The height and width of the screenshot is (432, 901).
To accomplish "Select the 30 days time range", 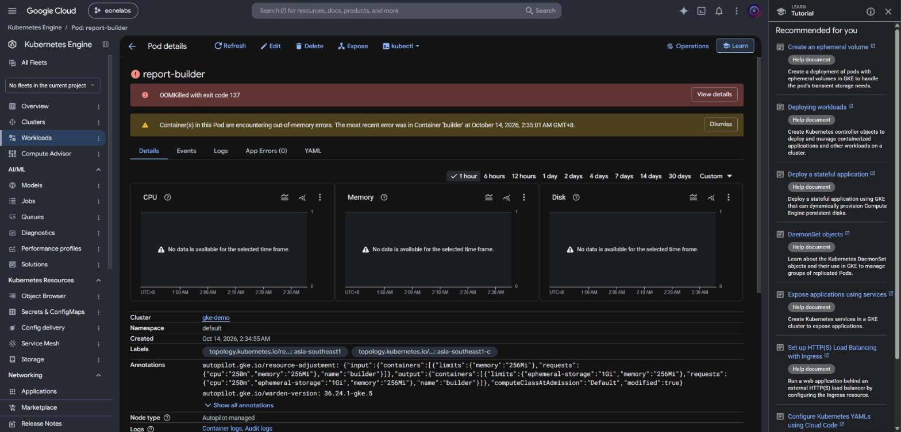I will pos(680,176).
